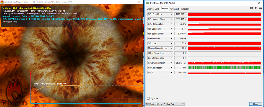Open the GPU Temperature sensor dropdown
Image resolution: width=264 pixels, height=107 pixels.
pyautogui.click(x=171, y=24)
